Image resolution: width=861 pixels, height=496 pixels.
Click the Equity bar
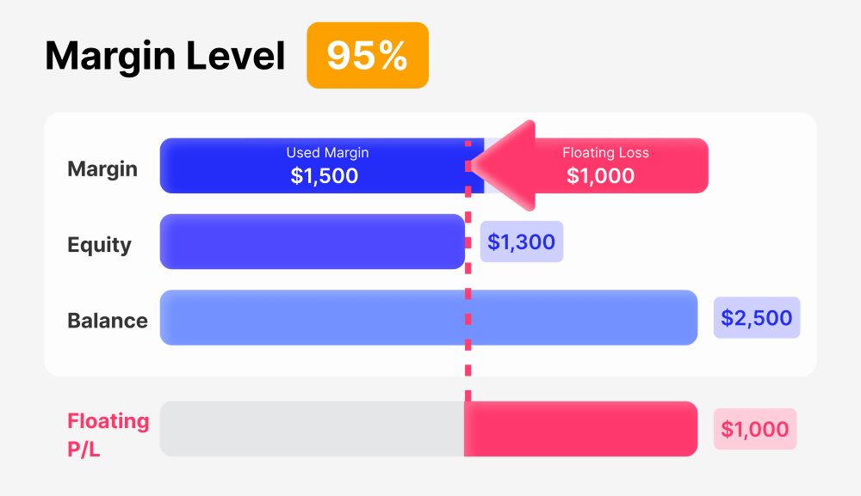[313, 242]
